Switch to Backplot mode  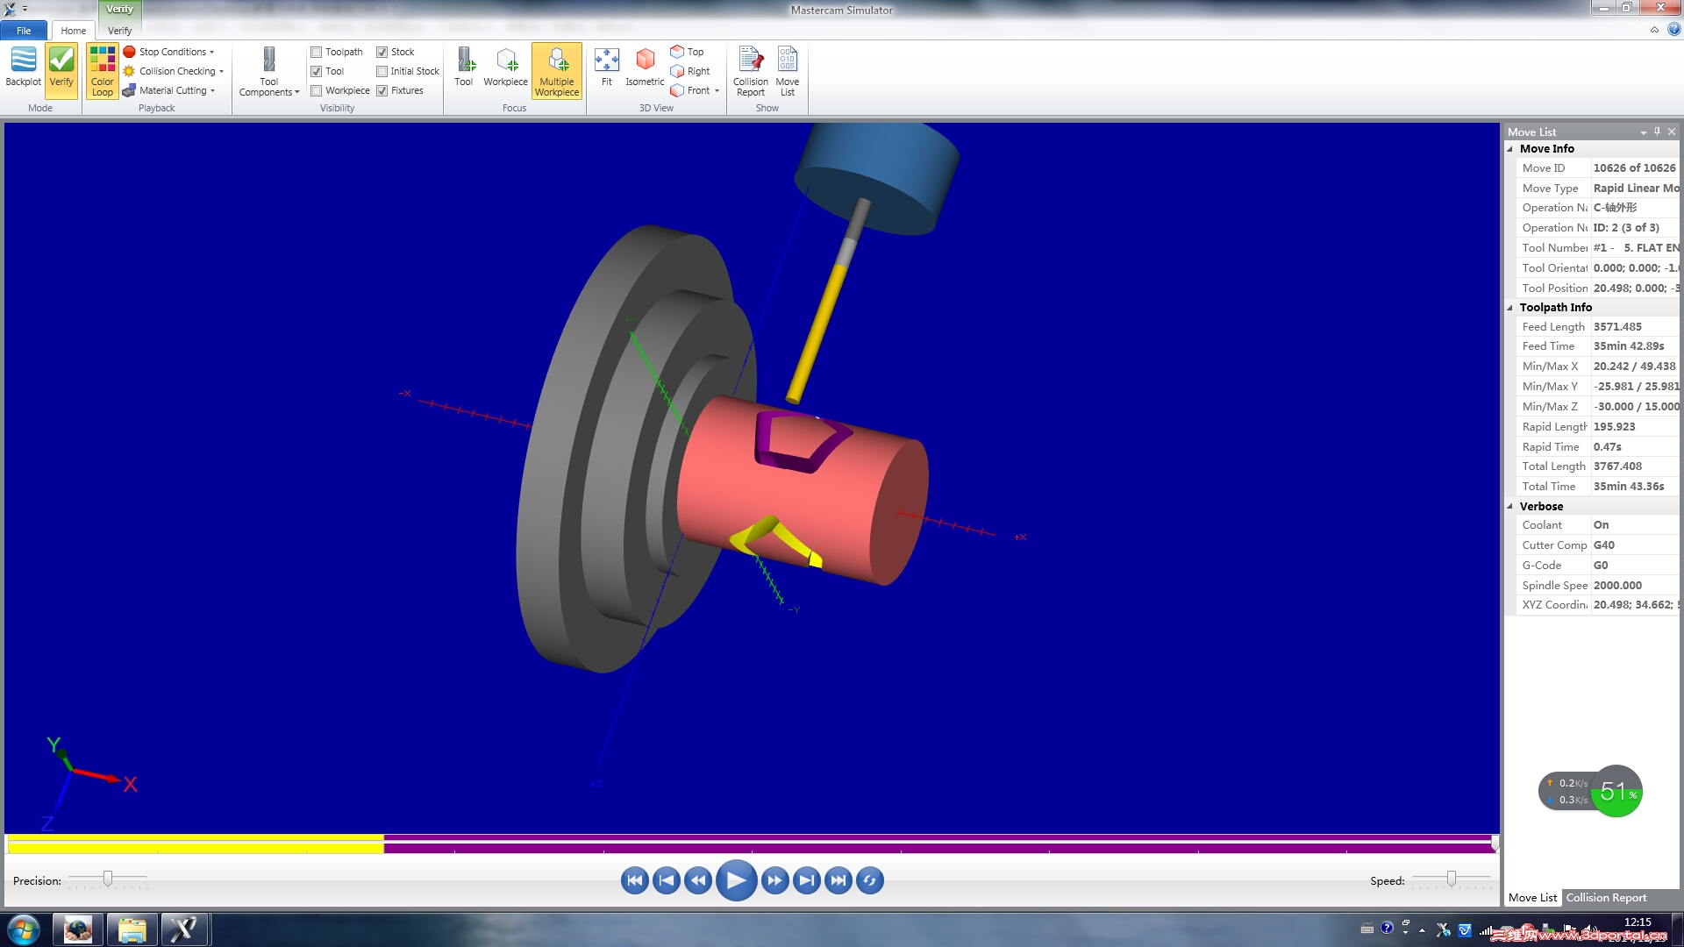23,68
